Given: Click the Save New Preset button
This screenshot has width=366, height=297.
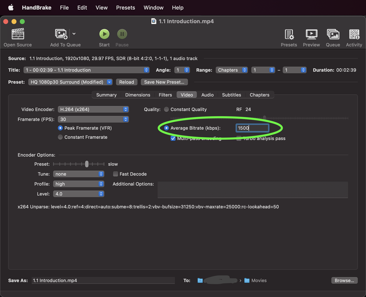Looking at the screenshot, I should point(164,82).
